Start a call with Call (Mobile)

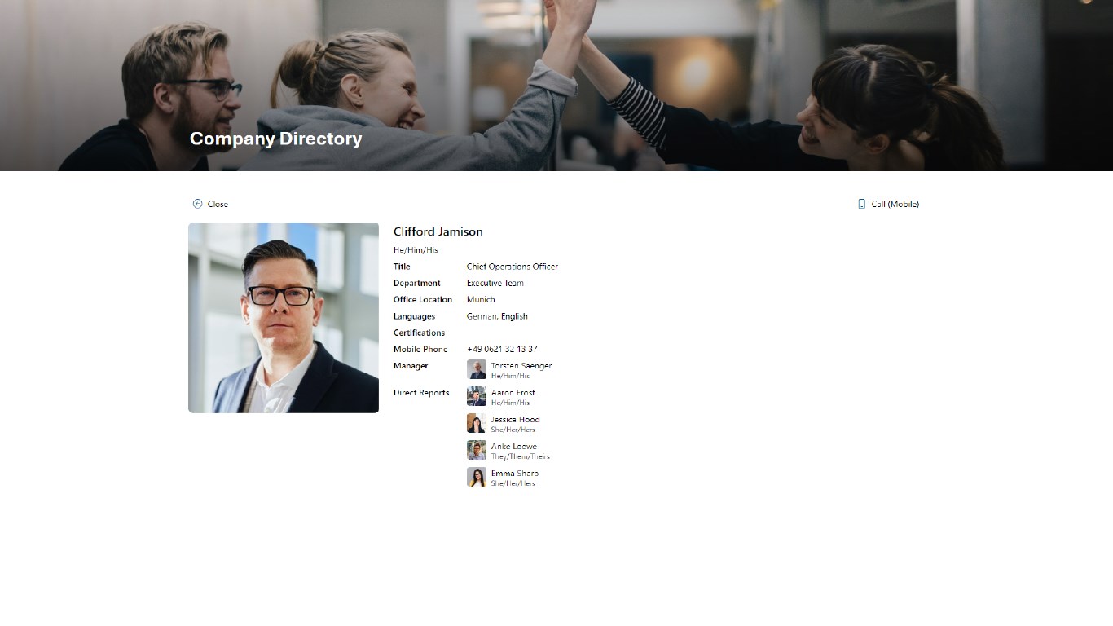895,204
